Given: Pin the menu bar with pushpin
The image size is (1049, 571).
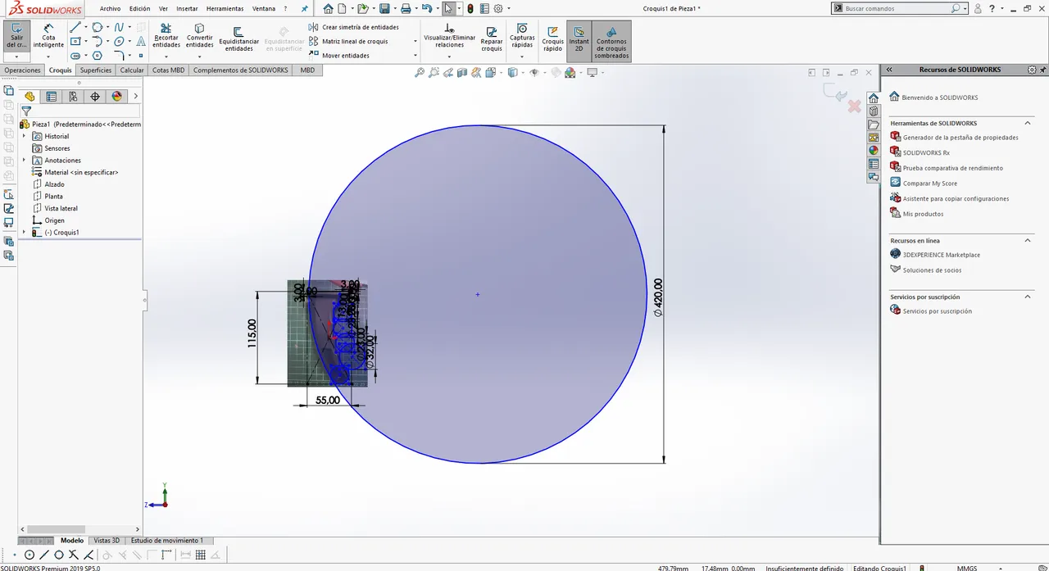Looking at the screenshot, I should 305,8.
